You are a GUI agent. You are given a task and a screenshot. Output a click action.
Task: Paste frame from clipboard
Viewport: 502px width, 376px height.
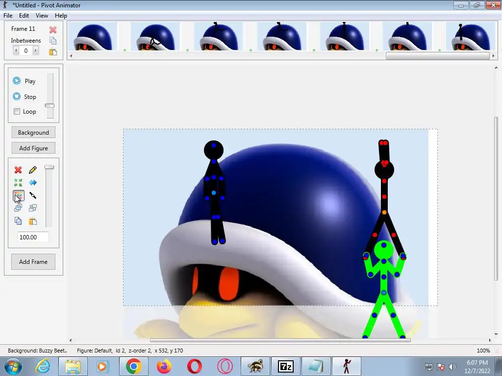tap(53, 51)
